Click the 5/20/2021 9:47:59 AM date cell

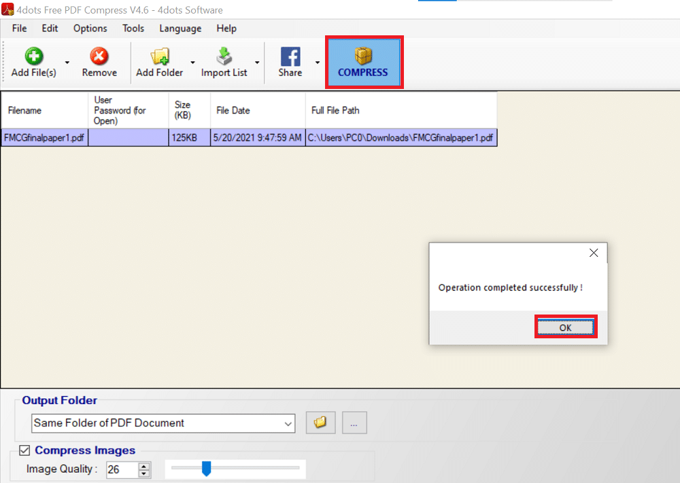(258, 138)
